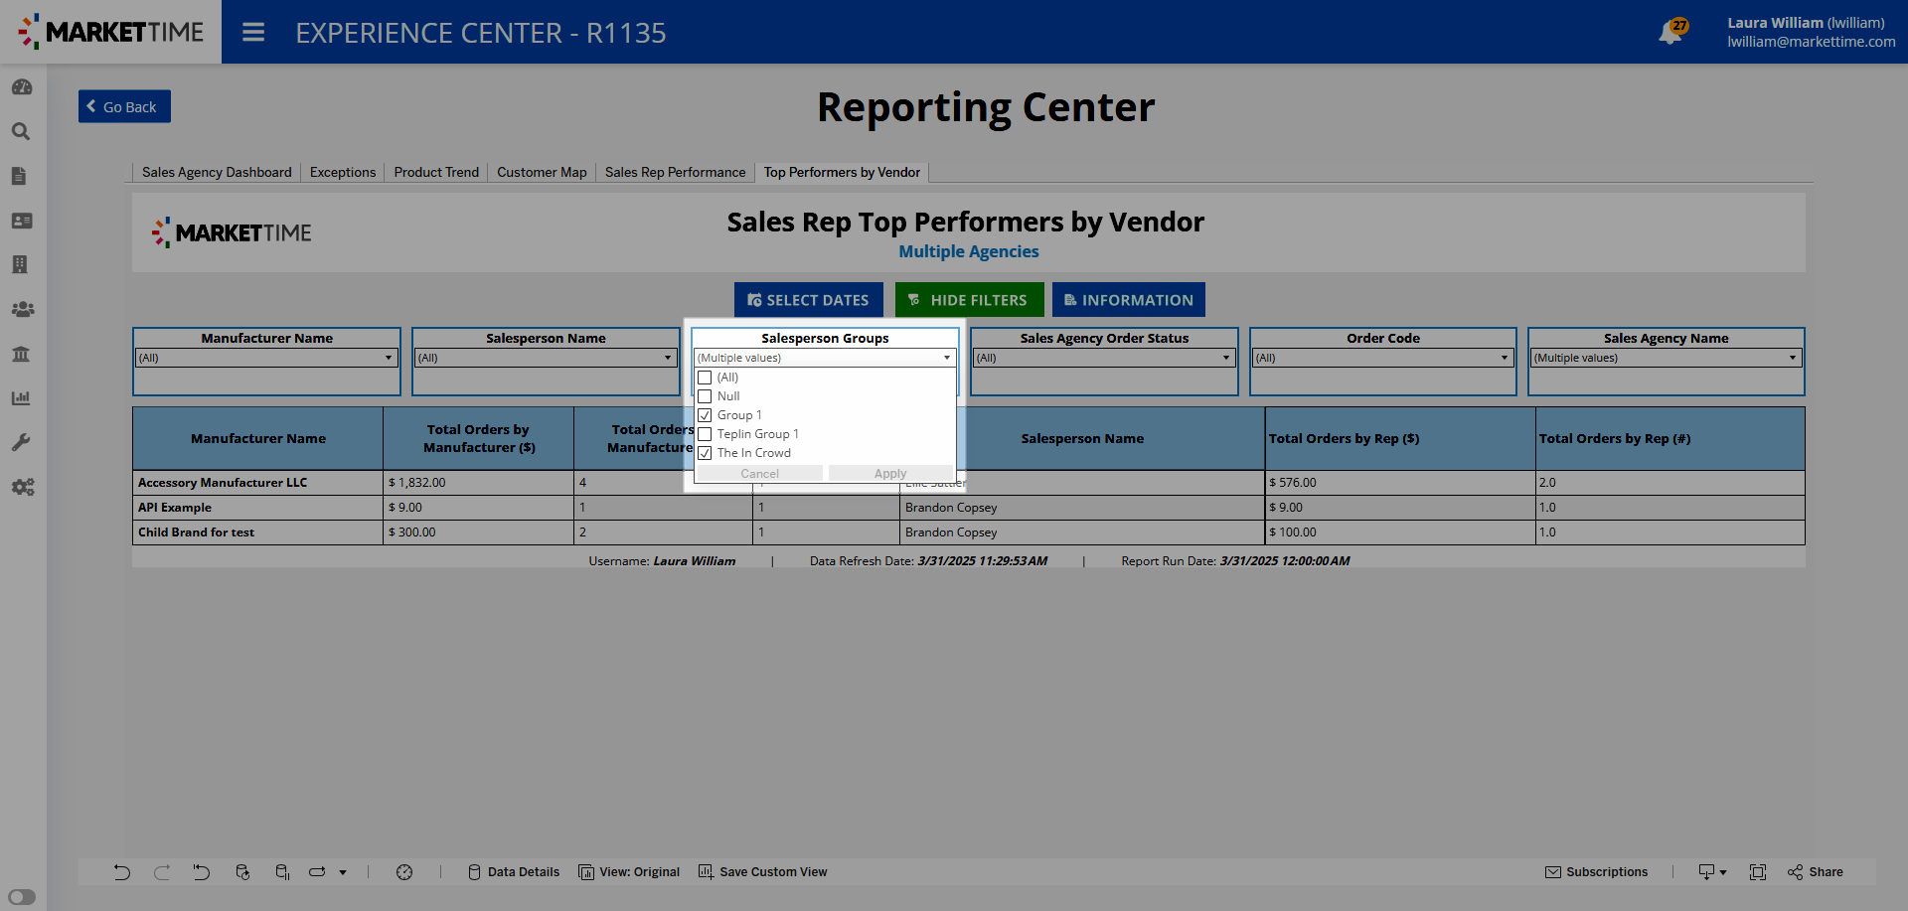Click the Share button
1908x911 pixels.
tap(1816, 872)
